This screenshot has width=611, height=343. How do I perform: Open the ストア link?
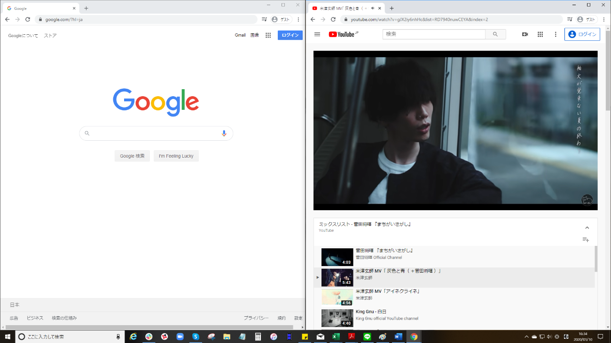tap(50, 36)
